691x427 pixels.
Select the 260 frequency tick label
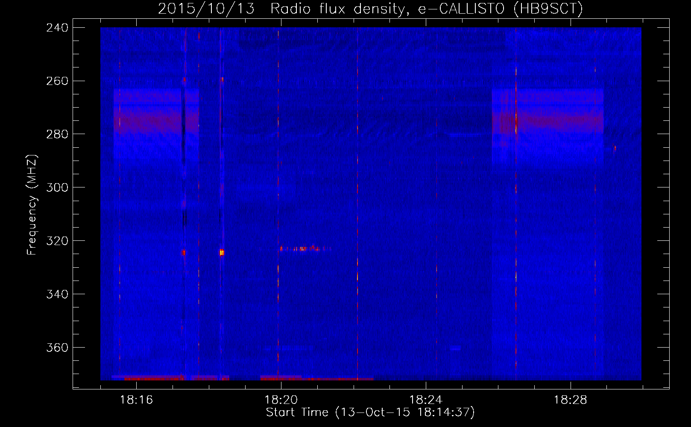coord(57,81)
